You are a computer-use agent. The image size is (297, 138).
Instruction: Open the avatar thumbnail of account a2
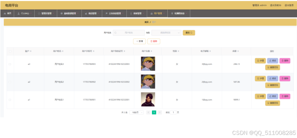pos(148,81)
